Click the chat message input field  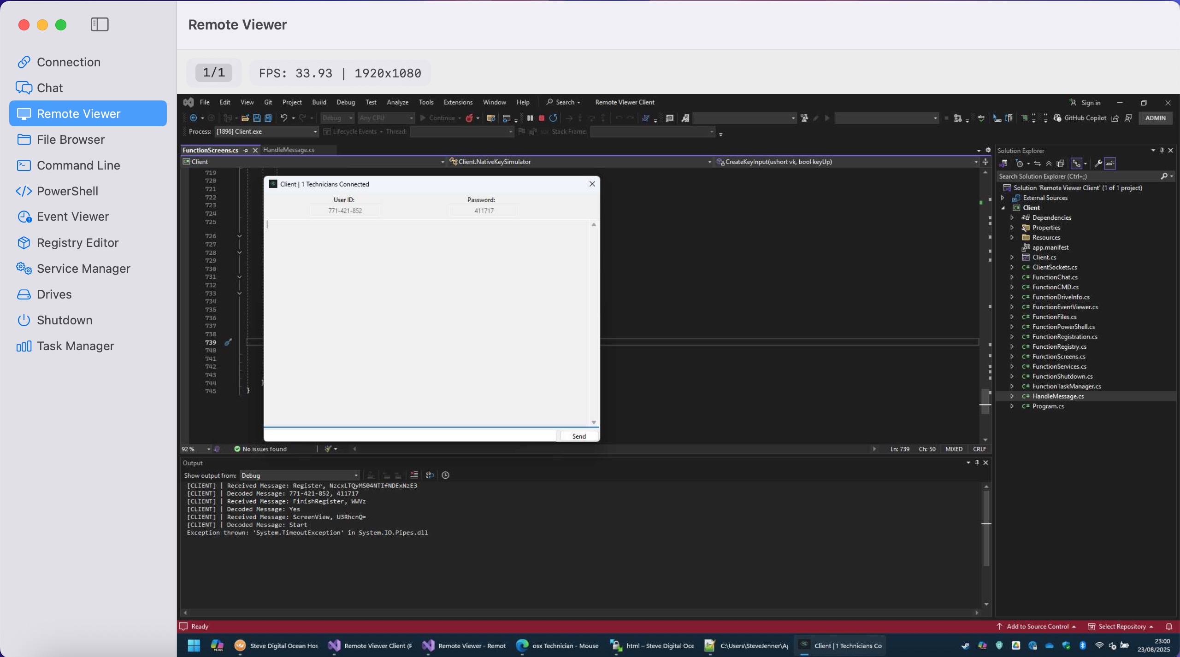tap(410, 436)
